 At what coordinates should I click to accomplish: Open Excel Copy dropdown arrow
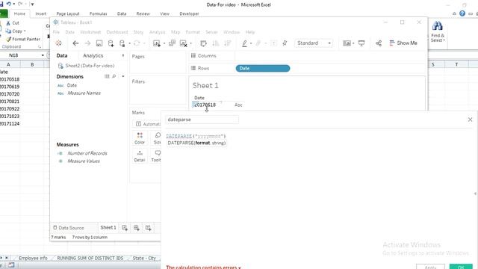point(25,31)
